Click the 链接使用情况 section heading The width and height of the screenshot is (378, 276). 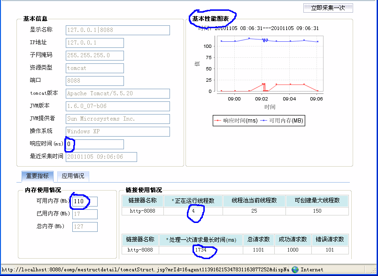[144, 191]
